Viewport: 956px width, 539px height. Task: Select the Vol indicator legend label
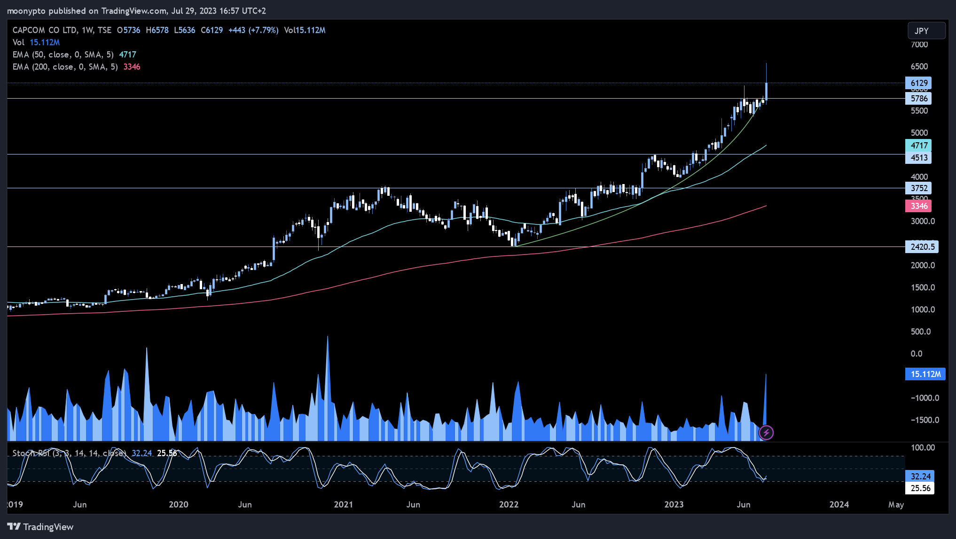click(18, 42)
